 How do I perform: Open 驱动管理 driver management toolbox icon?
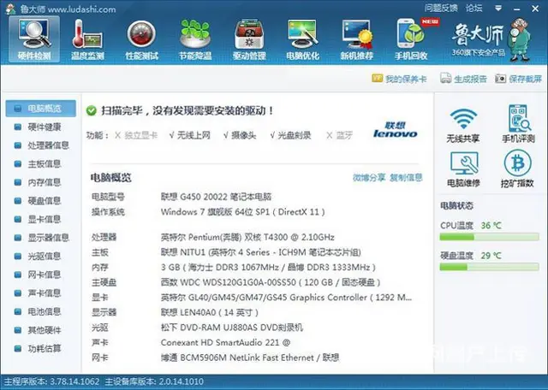pos(249,39)
